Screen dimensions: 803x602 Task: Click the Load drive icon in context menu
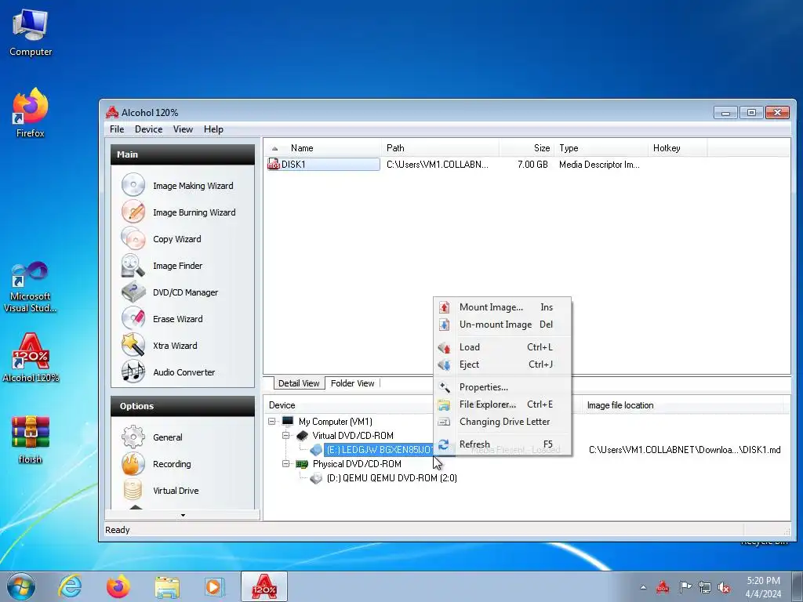click(444, 347)
